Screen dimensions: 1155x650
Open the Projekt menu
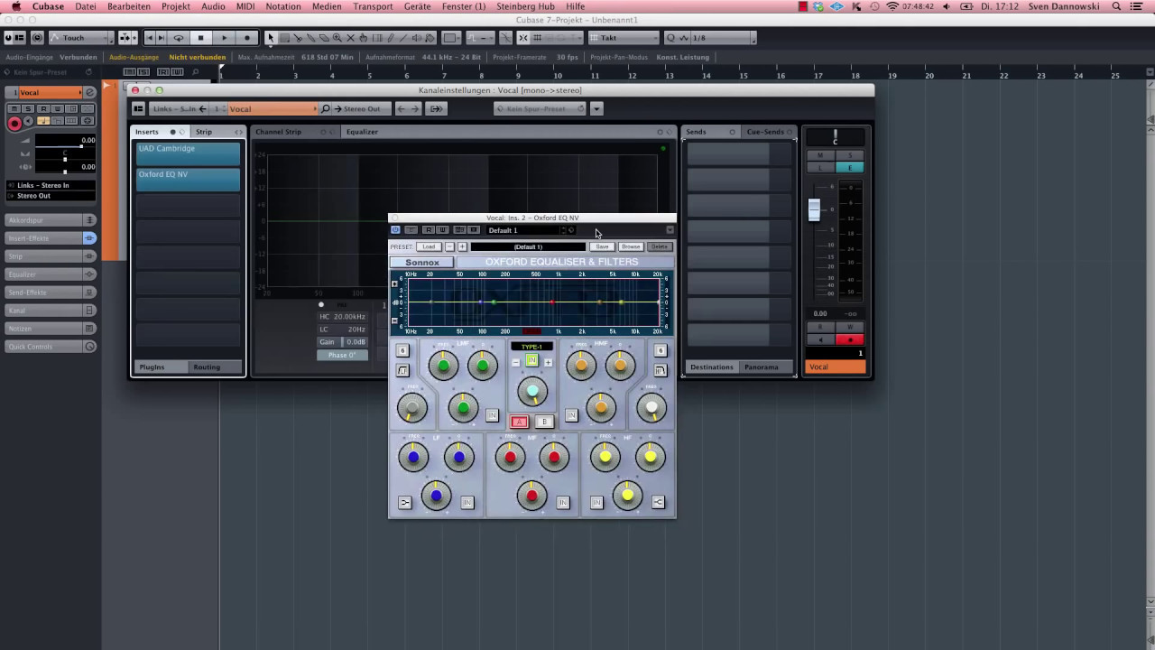[x=176, y=6]
